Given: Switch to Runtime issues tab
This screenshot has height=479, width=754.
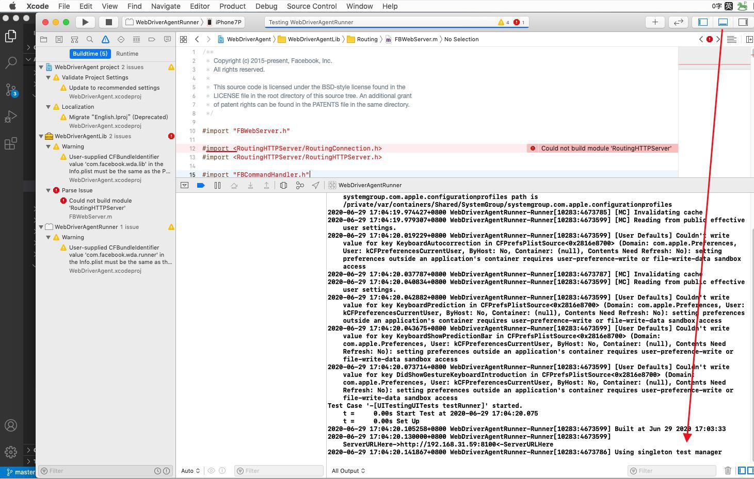Looking at the screenshot, I should pyautogui.click(x=127, y=54).
